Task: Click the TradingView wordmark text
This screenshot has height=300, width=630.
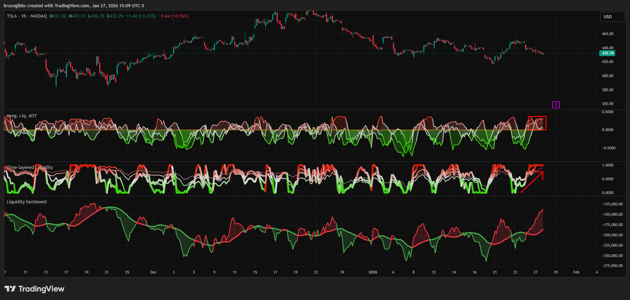Action: click(41, 289)
